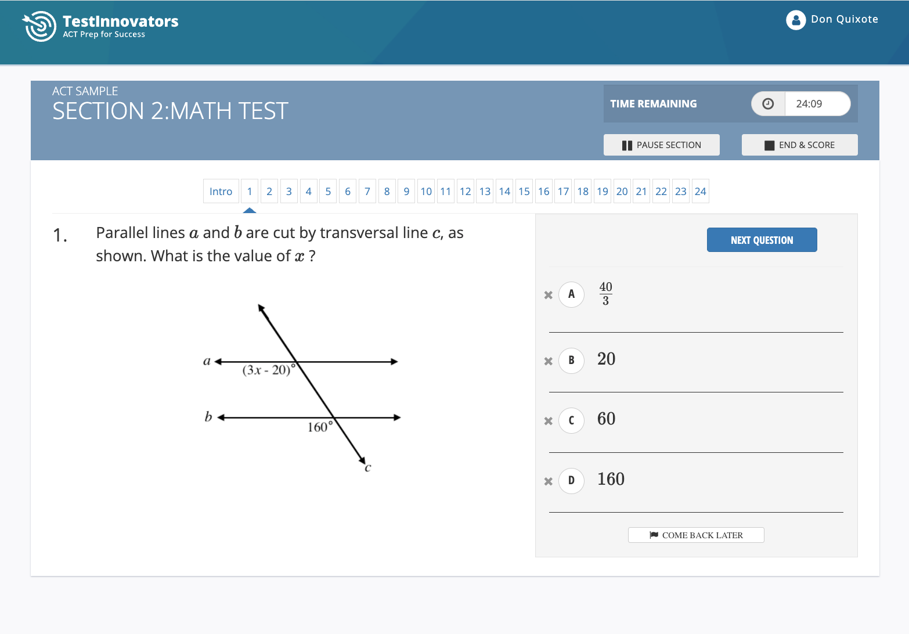Image resolution: width=909 pixels, height=634 pixels.
Task: Choose answer B with value 20
Action: click(571, 361)
